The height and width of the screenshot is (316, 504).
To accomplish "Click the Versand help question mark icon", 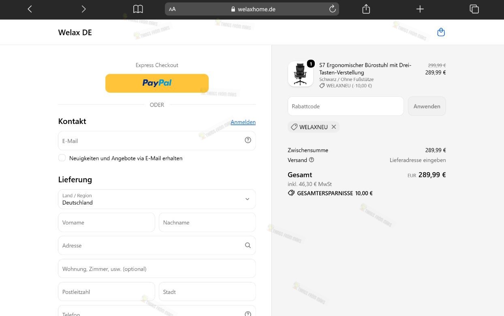I will (312, 160).
